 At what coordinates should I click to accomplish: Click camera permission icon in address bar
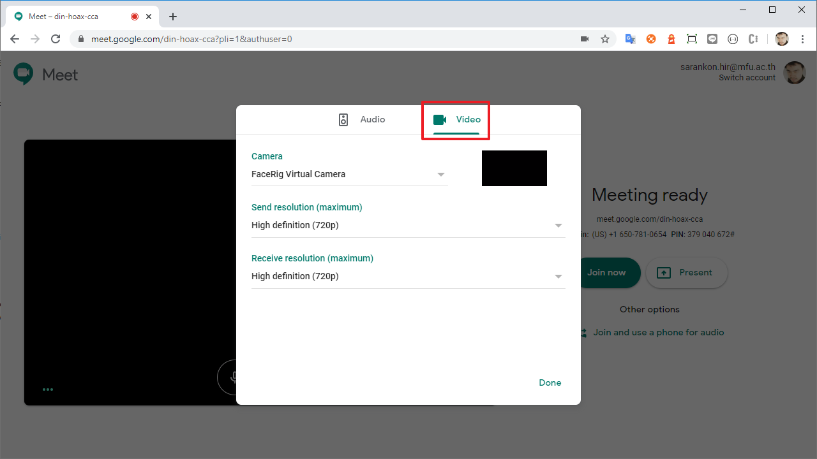pyautogui.click(x=585, y=39)
